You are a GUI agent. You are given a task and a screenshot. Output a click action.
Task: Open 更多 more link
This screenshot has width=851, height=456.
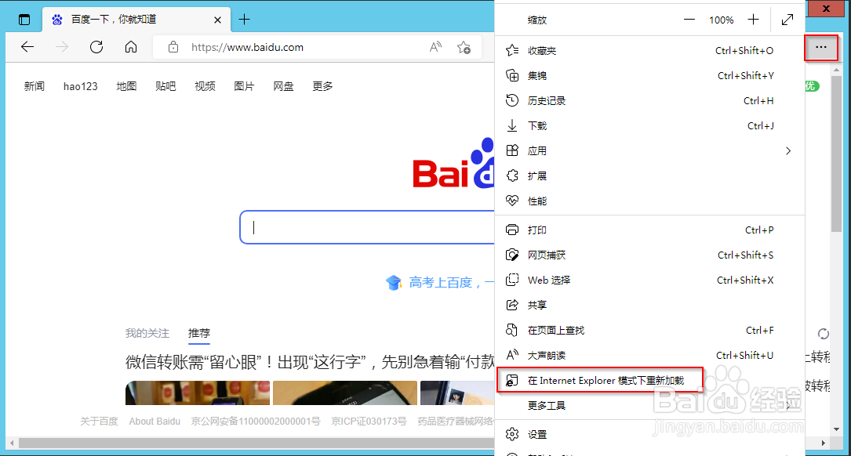322,86
